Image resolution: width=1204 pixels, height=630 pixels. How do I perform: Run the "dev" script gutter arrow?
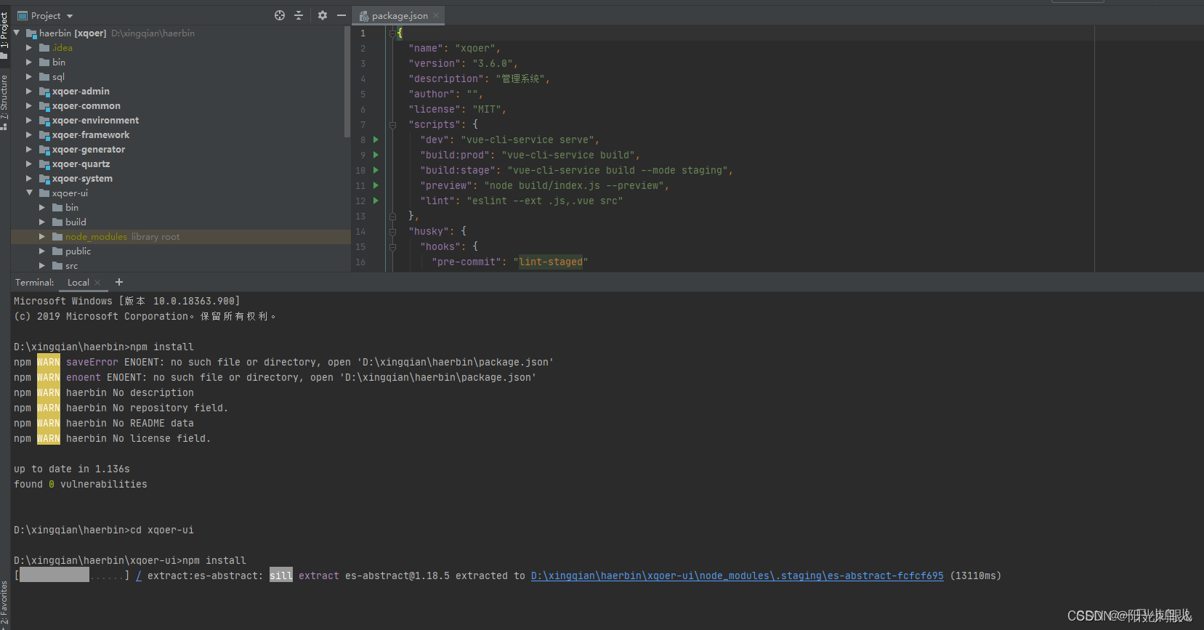pos(376,140)
